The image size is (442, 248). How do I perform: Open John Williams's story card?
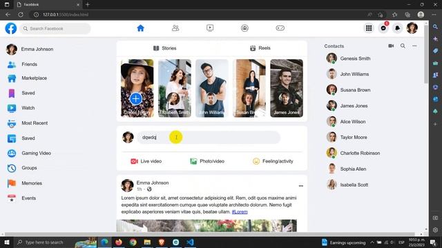click(x=212, y=88)
